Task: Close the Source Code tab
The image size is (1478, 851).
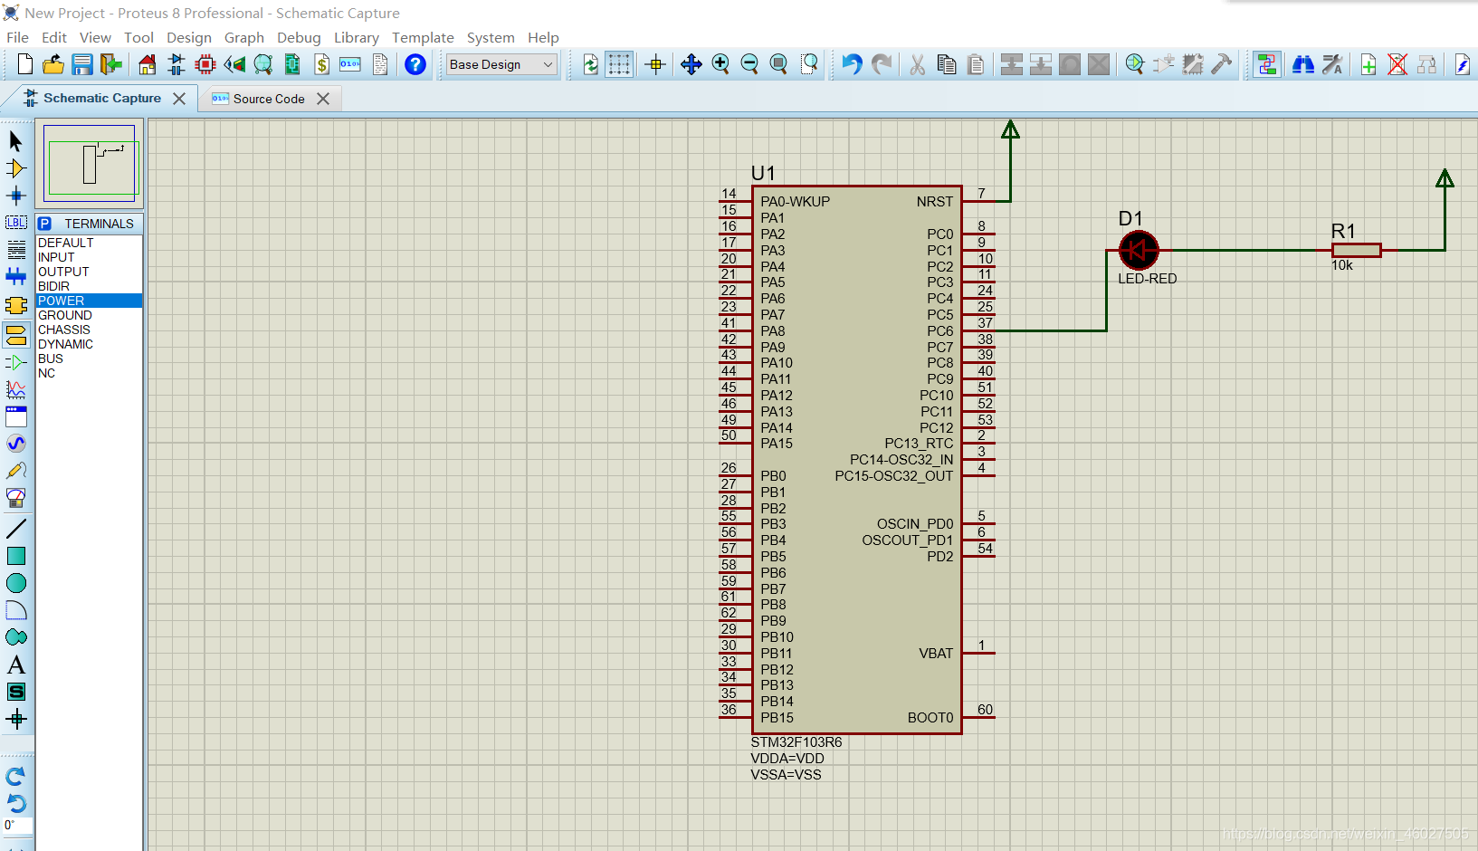Action: [x=323, y=99]
